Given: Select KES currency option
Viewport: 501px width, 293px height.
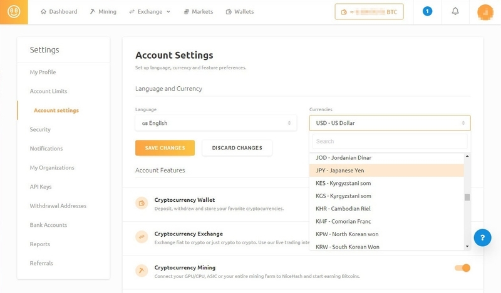Looking at the screenshot, I should click(386, 183).
